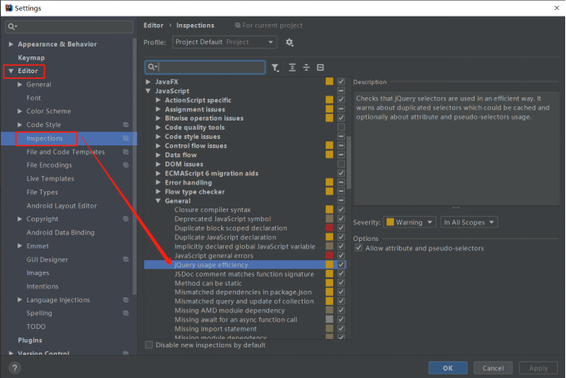
Task: Click project-level icon beside Copyright
Action: [x=126, y=219]
